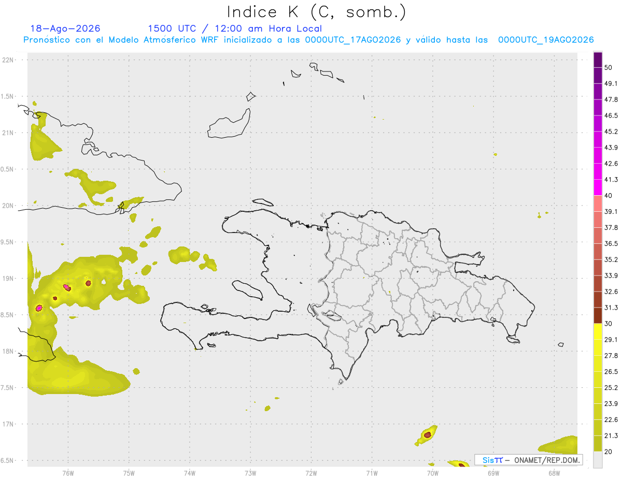Pick the magenta swatch between 40 and 41.3
Screen dimensions: 622x480
(x=598, y=187)
